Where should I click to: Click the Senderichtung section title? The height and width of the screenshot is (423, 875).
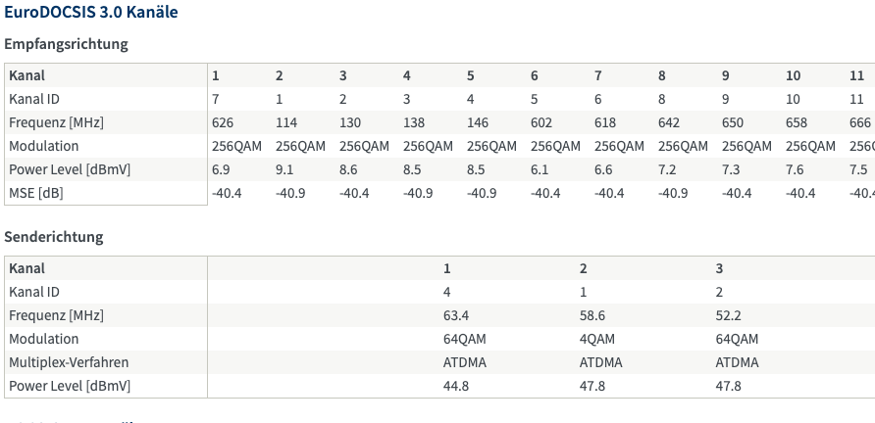point(54,237)
